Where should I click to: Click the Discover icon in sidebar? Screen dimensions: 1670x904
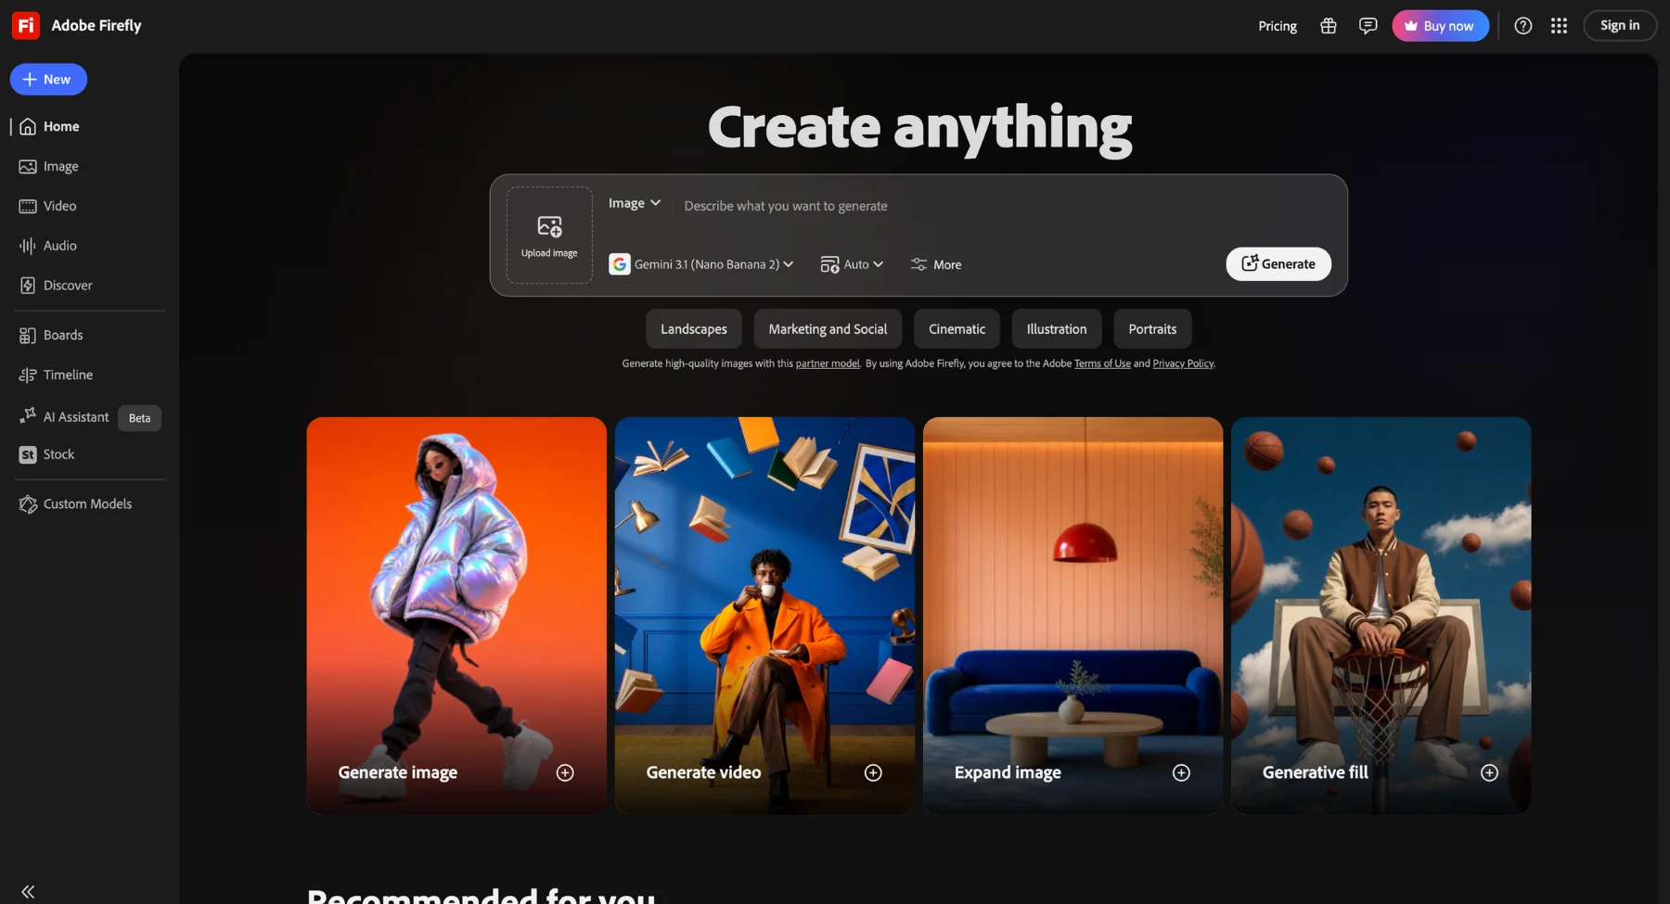[x=28, y=286]
